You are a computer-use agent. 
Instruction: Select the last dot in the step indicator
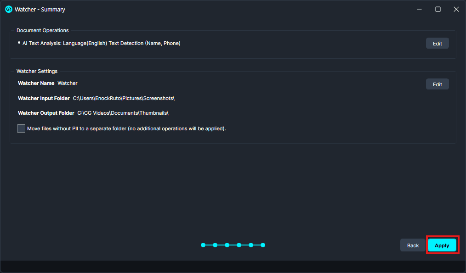tap(263, 245)
